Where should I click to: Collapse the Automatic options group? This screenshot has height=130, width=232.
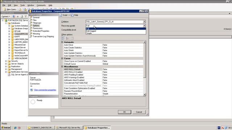[x=62, y=42]
